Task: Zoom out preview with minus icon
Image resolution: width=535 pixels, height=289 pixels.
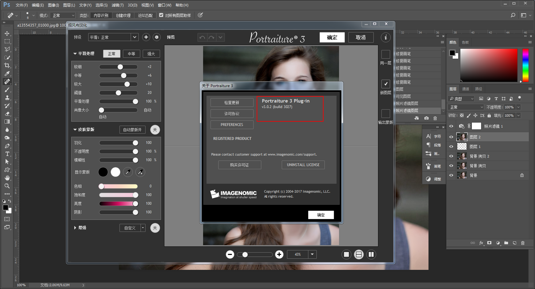Action: [x=230, y=254]
